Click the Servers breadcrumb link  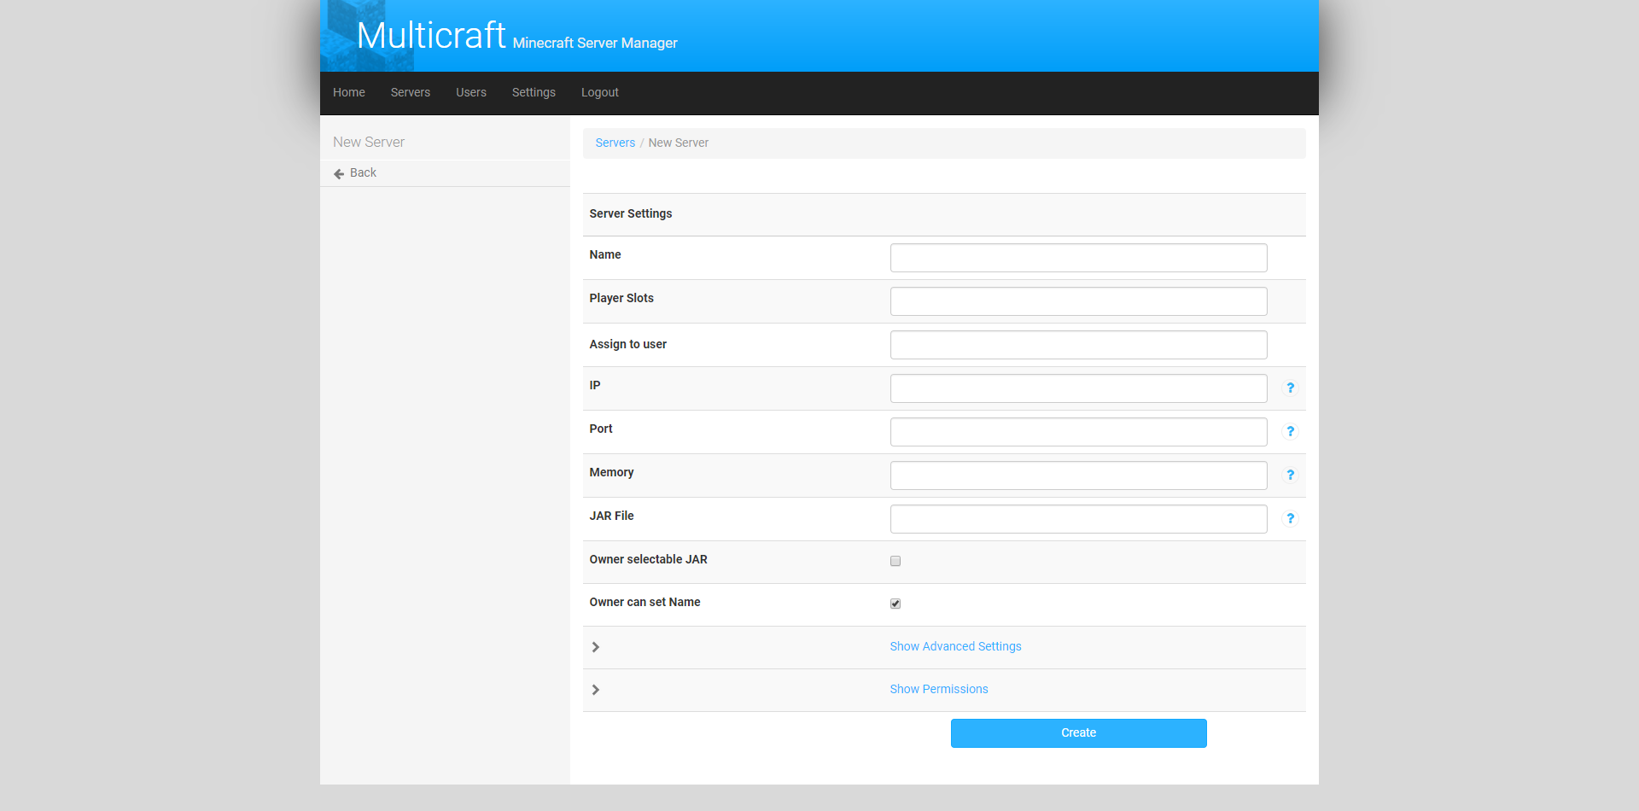[615, 143]
